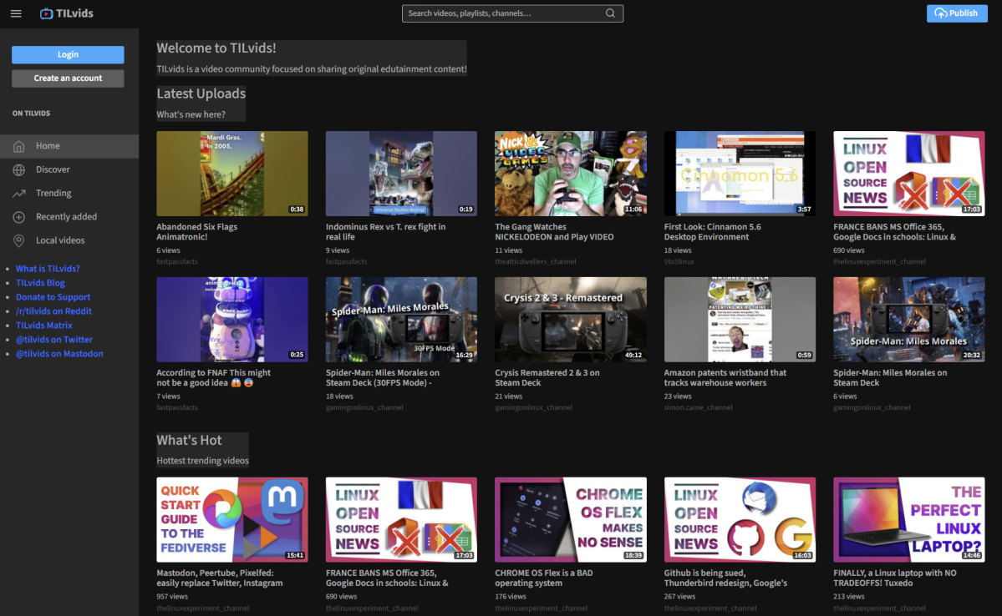Click the 'Welcome to TILvids!' heading
Image resolution: width=1002 pixels, height=616 pixels.
coord(216,48)
